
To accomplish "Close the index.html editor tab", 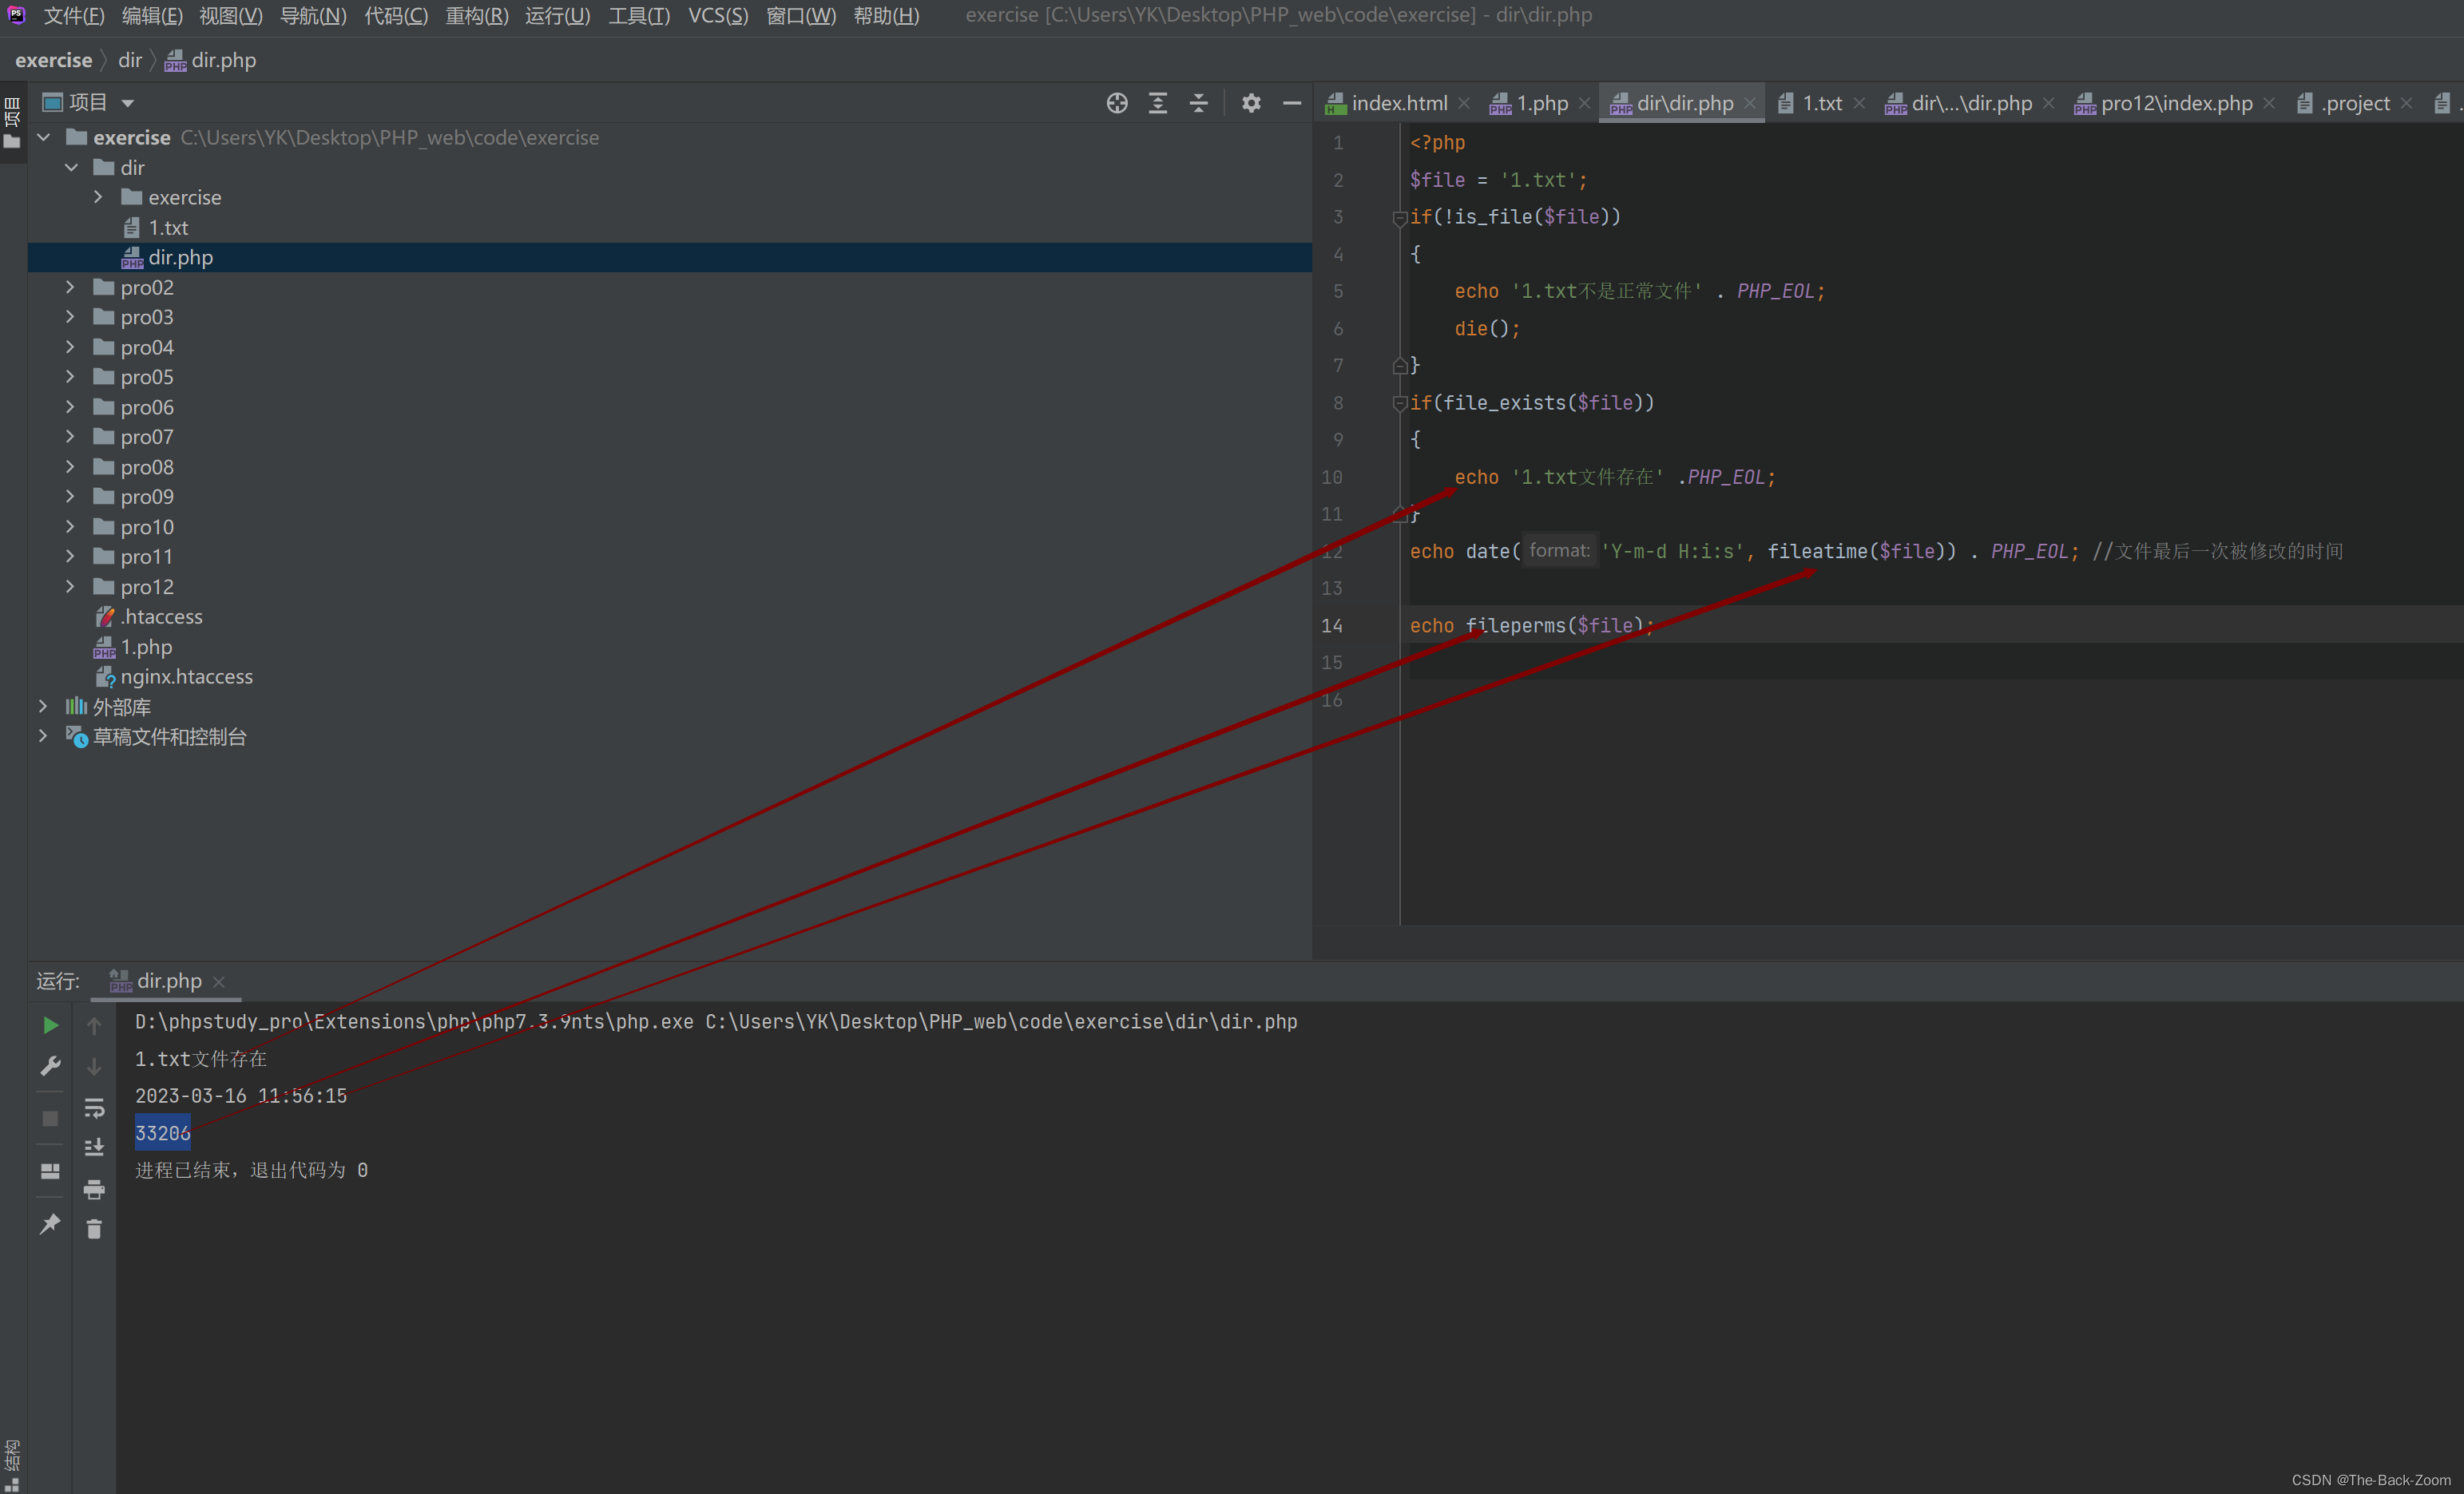I will [x=1464, y=103].
